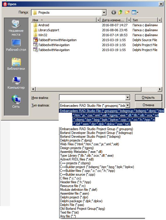Click the Открыть (Open) button
The width and height of the screenshot is (166, 220).
[148, 97]
